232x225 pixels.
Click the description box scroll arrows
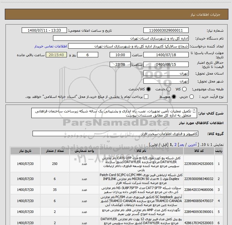tap(194, 111)
